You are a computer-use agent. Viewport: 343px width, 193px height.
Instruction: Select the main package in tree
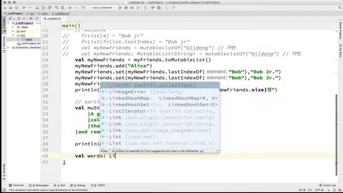pos(28,39)
